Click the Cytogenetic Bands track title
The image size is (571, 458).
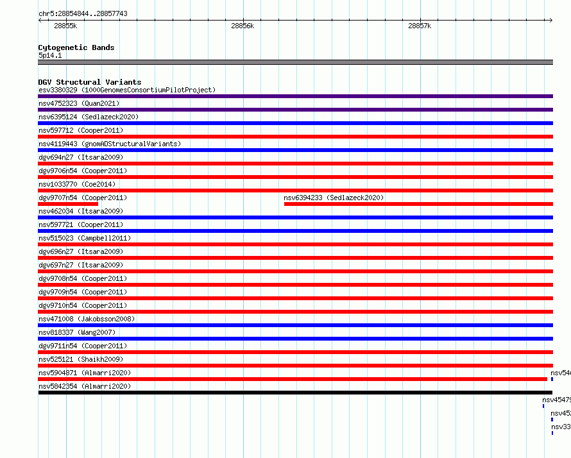coord(76,47)
